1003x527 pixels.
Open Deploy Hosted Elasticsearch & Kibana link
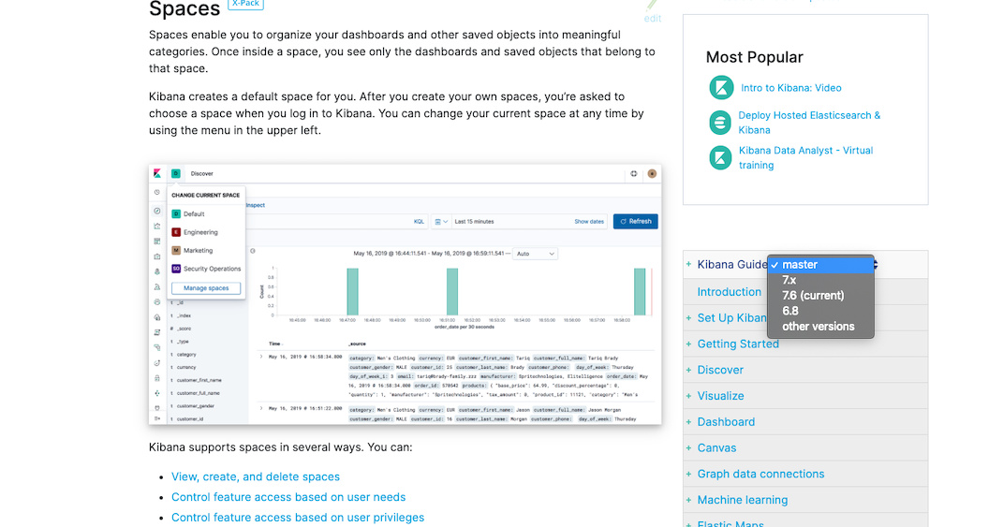tap(809, 123)
